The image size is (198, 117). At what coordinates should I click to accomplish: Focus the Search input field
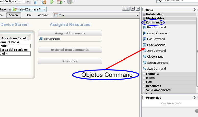click(181, 1)
